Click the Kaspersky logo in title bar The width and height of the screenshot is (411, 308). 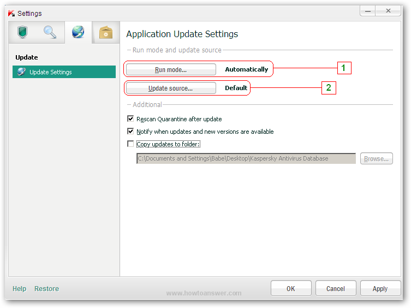coord(11,13)
